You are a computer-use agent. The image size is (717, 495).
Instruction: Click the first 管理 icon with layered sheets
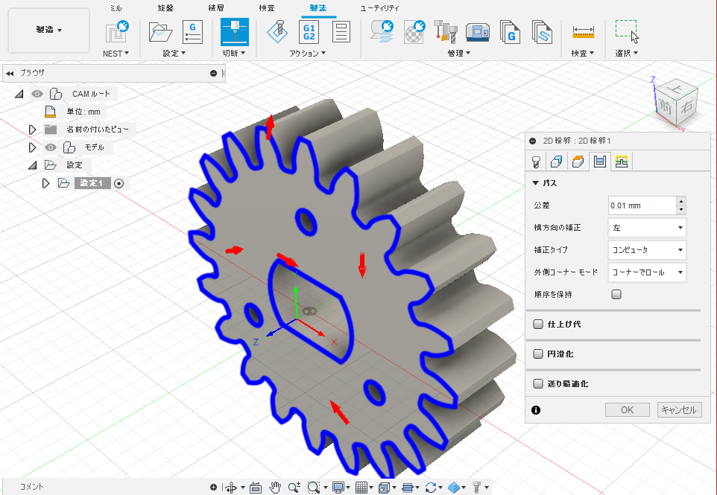[382, 32]
